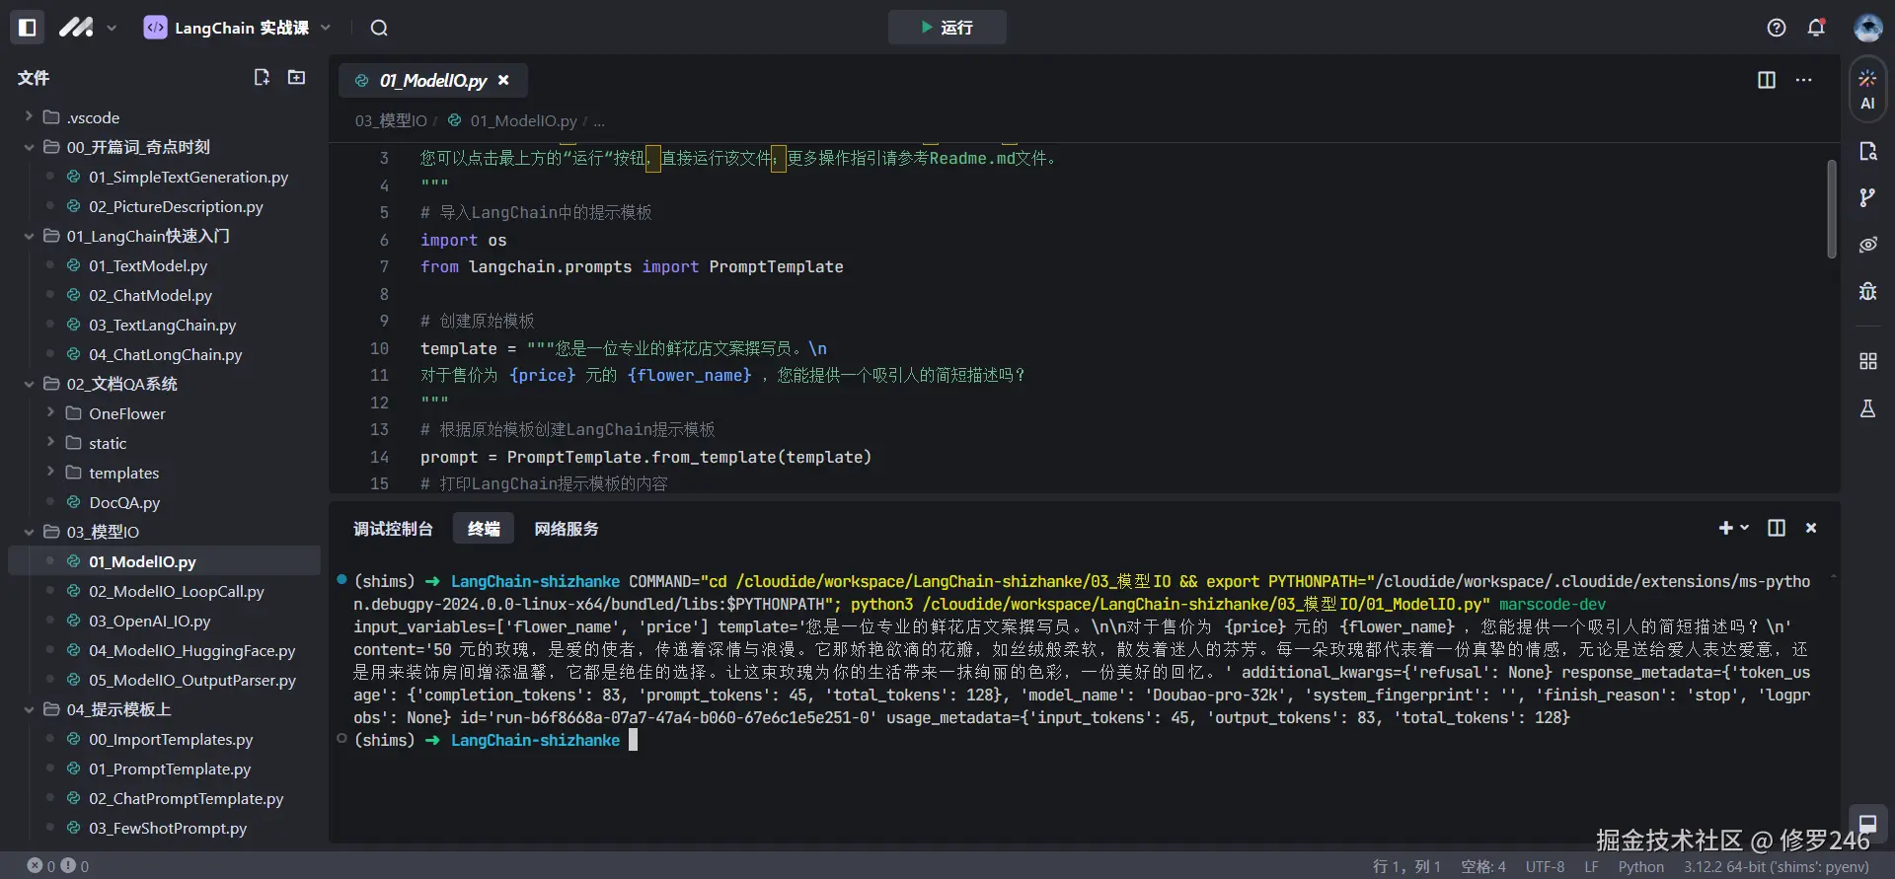Create a new folder in explorer
Screen dimensions: 1895x879
296,77
